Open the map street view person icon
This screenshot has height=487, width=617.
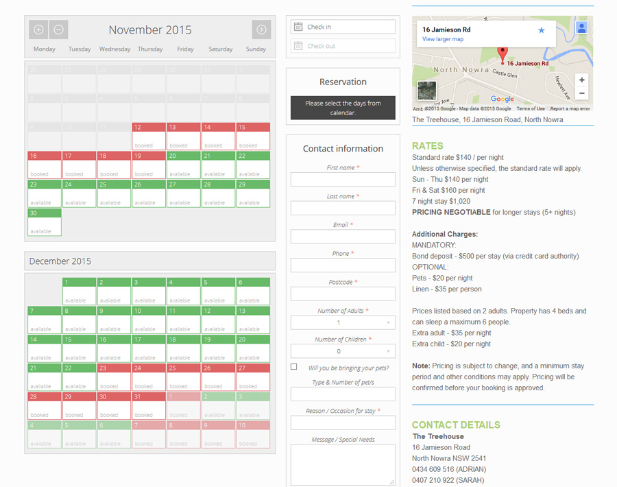(x=581, y=28)
